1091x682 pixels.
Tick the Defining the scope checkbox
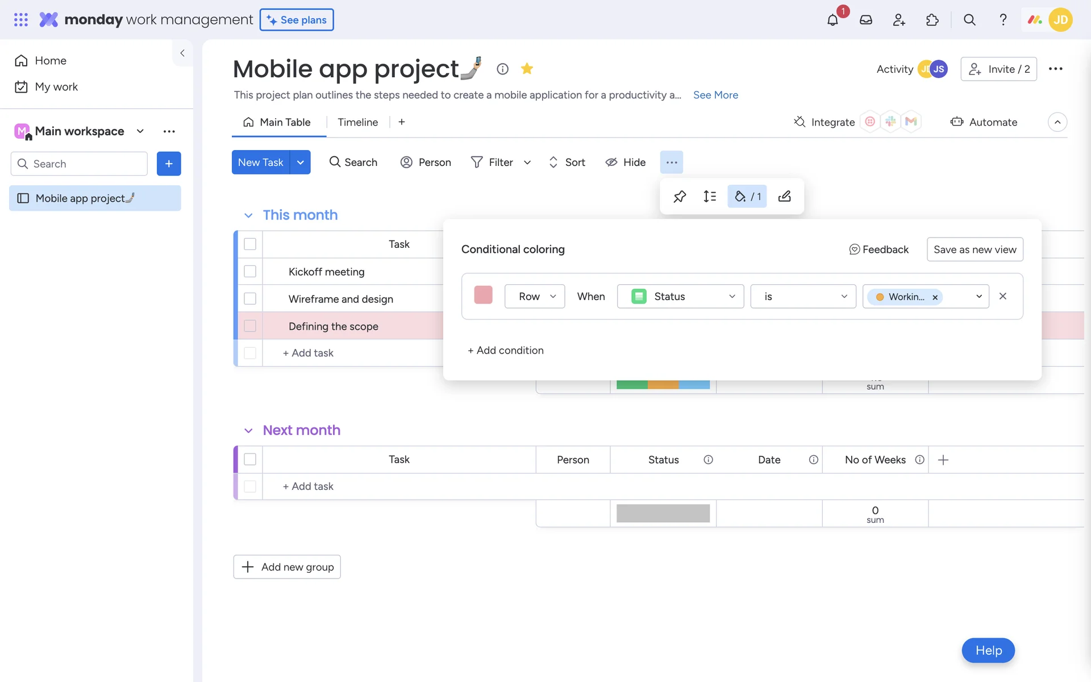point(250,326)
